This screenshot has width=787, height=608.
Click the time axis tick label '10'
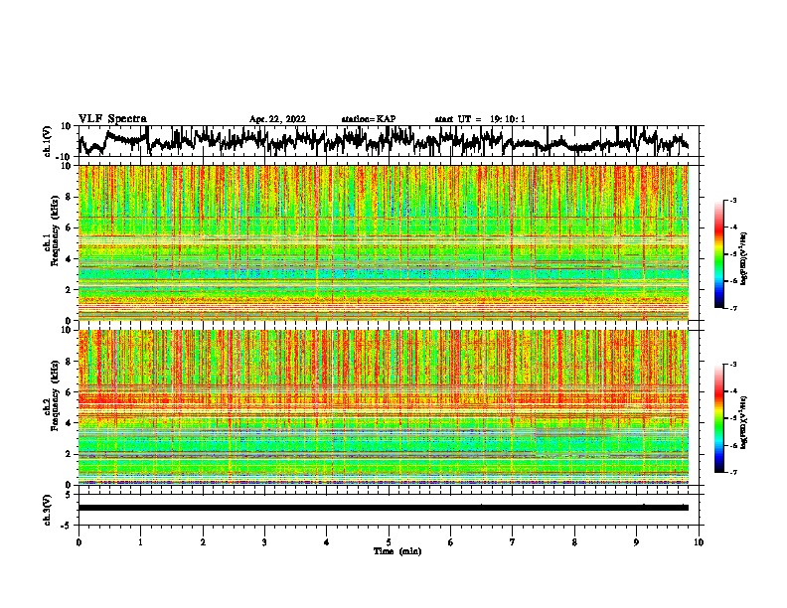pyautogui.click(x=699, y=542)
